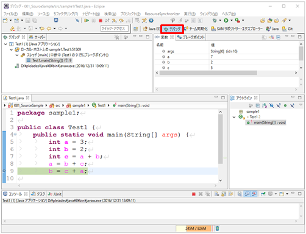Click the クイック・アクセス input field
The image size is (306, 234).
click(115, 29)
